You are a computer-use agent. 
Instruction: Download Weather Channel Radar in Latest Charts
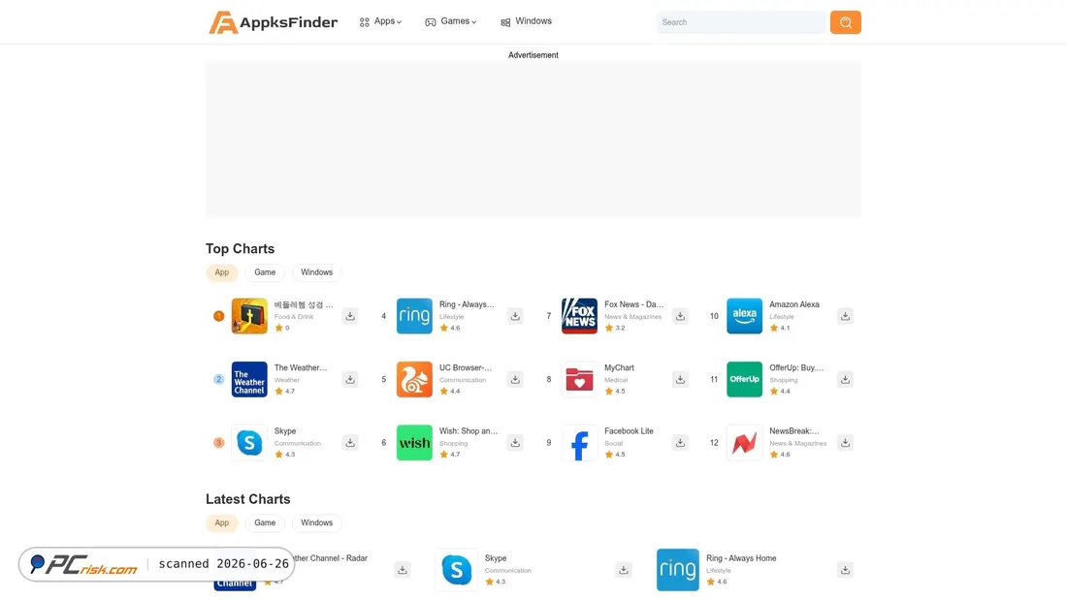403,569
